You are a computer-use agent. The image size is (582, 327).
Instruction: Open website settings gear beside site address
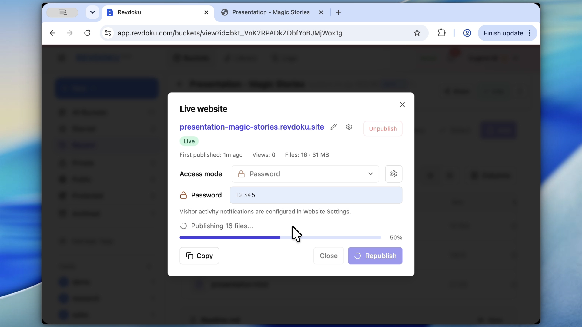pos(349,127)
